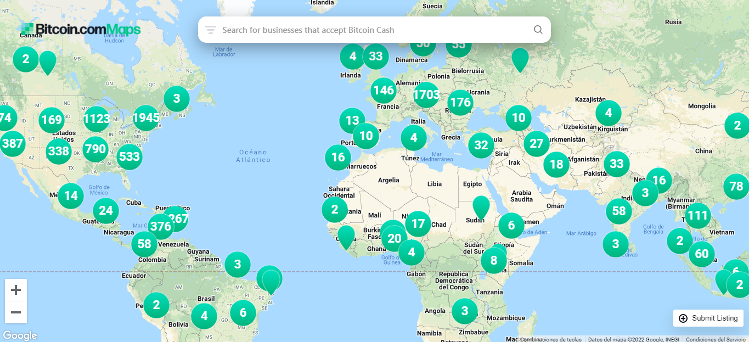
Task: Select the 27 cluster near Turkmenistan
Action: tap(537, 144)
